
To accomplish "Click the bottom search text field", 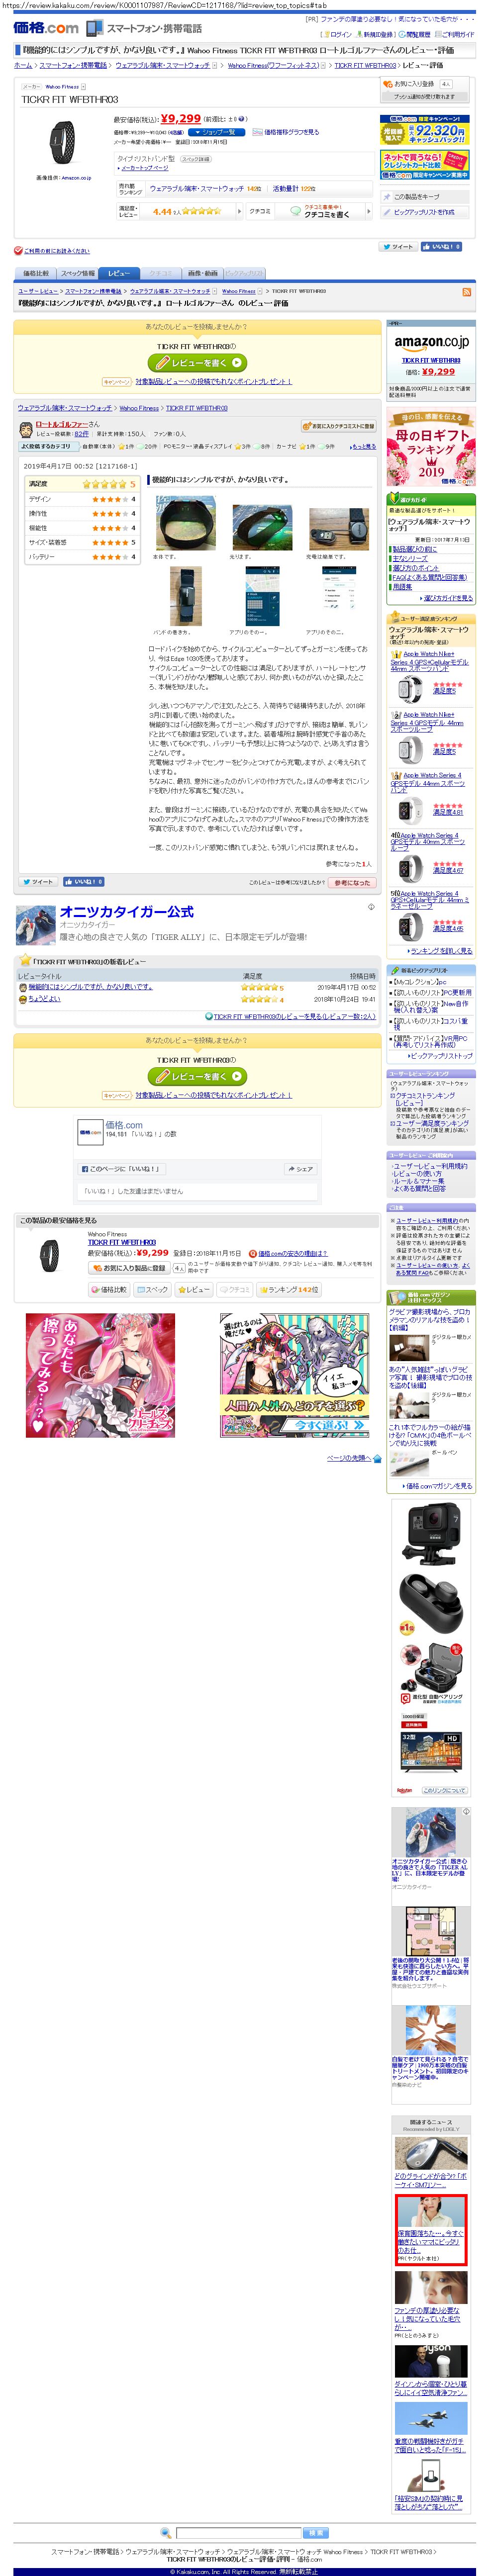I will click(x=238, y=2533).
